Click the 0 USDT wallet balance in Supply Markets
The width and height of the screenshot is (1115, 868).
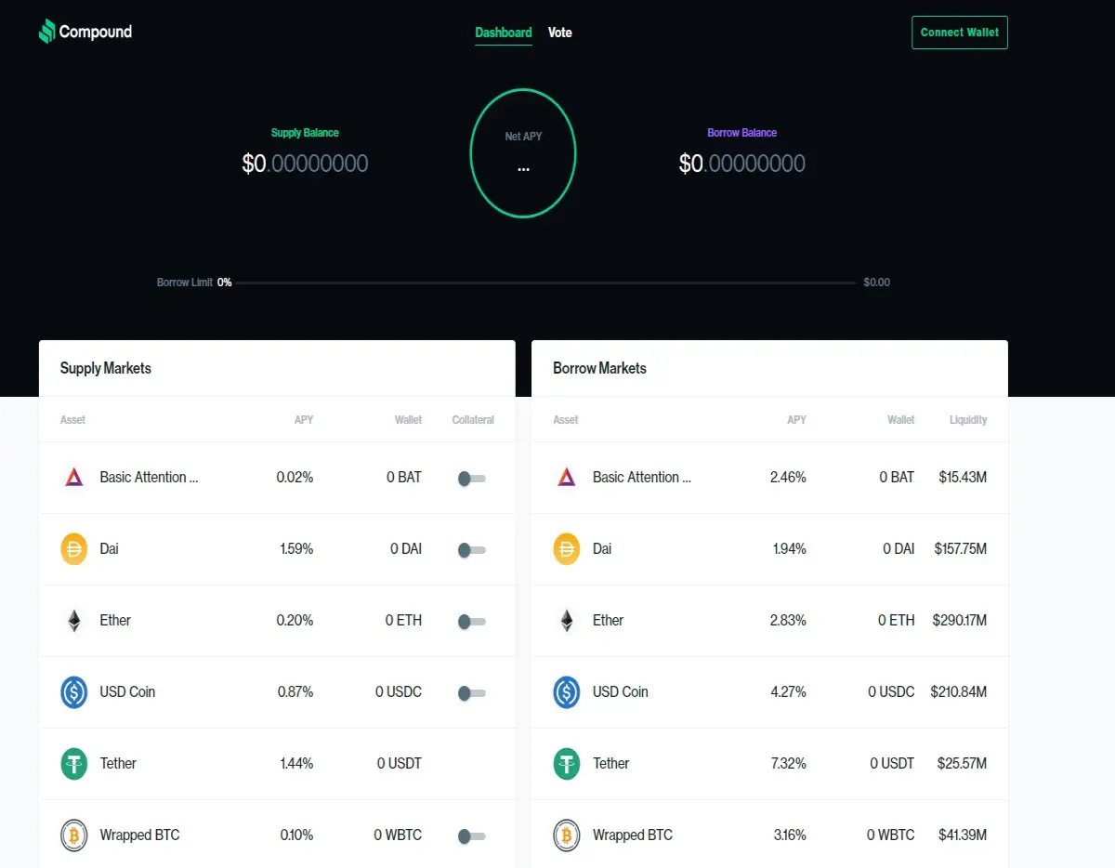tap(400, 763)
